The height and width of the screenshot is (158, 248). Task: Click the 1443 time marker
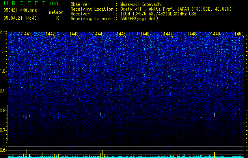point(74,34)
